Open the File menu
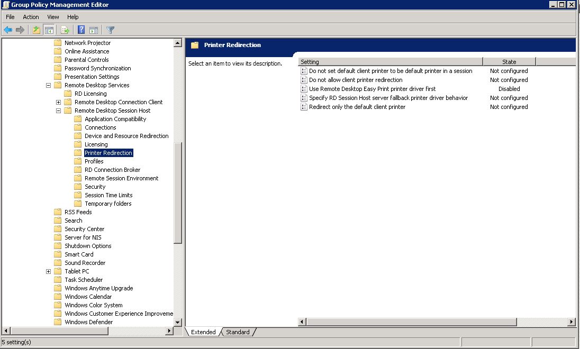Image resolution: width=580 pixels, height=349 pixels. point(11,17)
